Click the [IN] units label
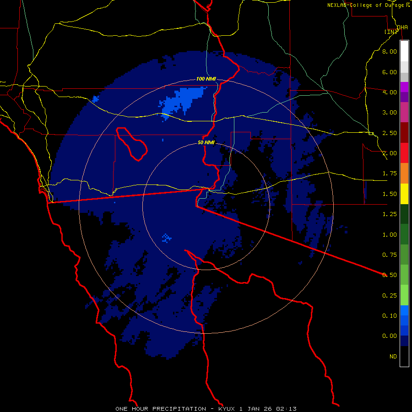Image resolution: width=412 pixels, height=412 pixels. (391, 32)
